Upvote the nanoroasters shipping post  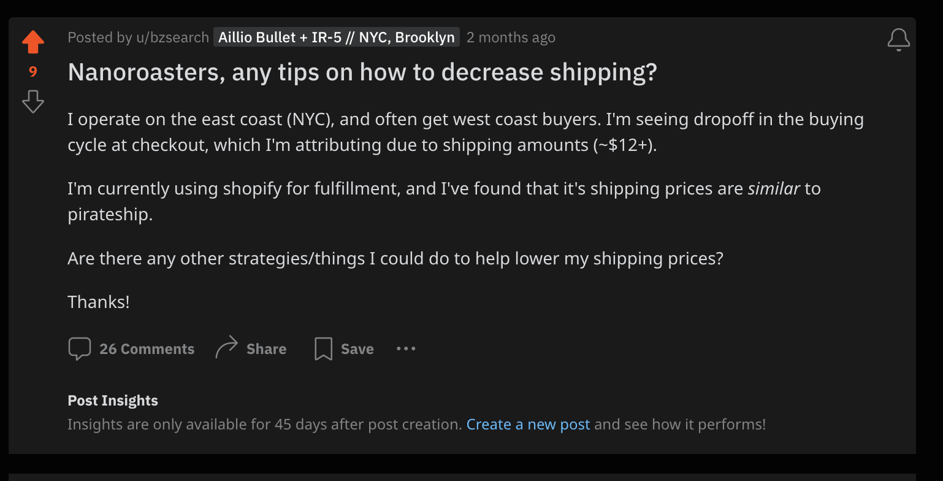pyautogui.click(x=32, y=40)
